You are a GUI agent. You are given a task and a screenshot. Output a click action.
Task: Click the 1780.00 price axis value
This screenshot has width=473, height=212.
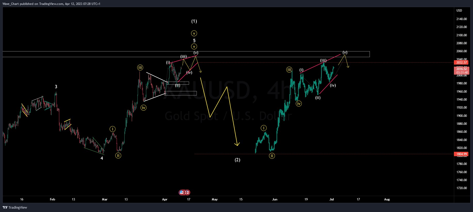pos(462,164)
